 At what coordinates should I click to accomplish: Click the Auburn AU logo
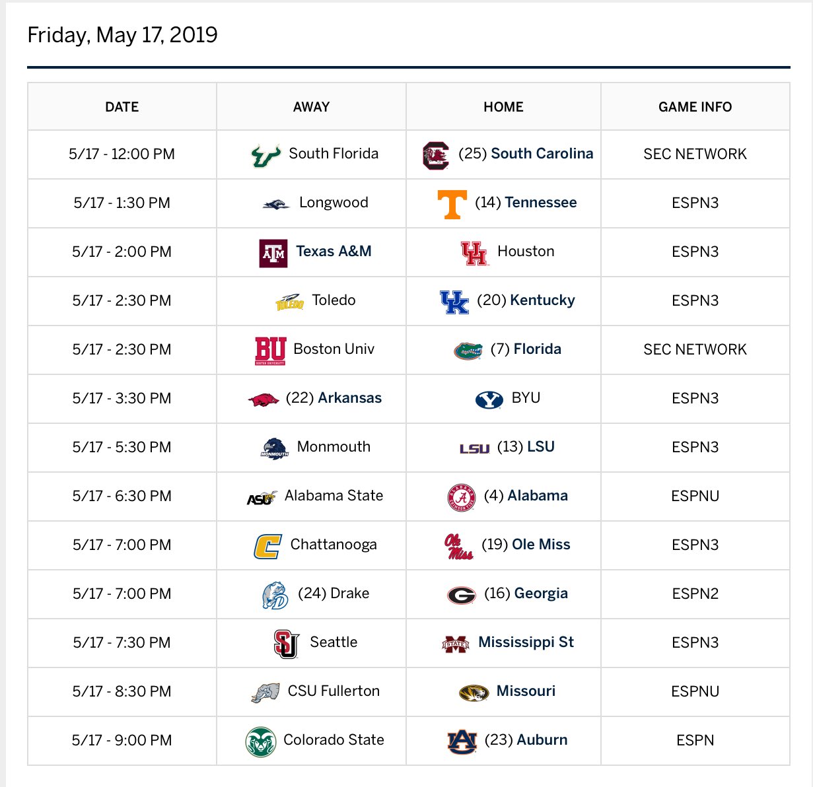462,741
